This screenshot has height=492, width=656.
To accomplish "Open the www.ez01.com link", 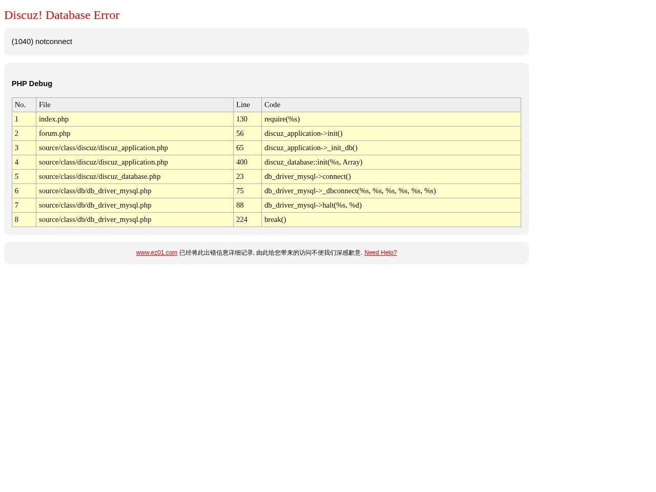I will (156, 253).
